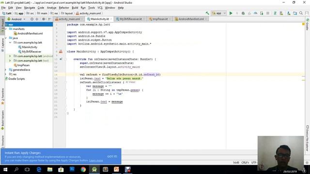This screenshot has width=310, height=174.
Task: Click the Latt breadcrumb
Action: click(7, 13)
